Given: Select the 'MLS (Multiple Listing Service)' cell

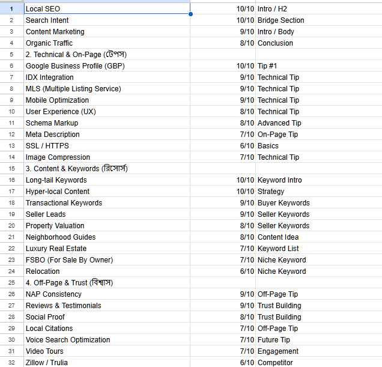Looking at the screenshot, I should tap(107, 89).
